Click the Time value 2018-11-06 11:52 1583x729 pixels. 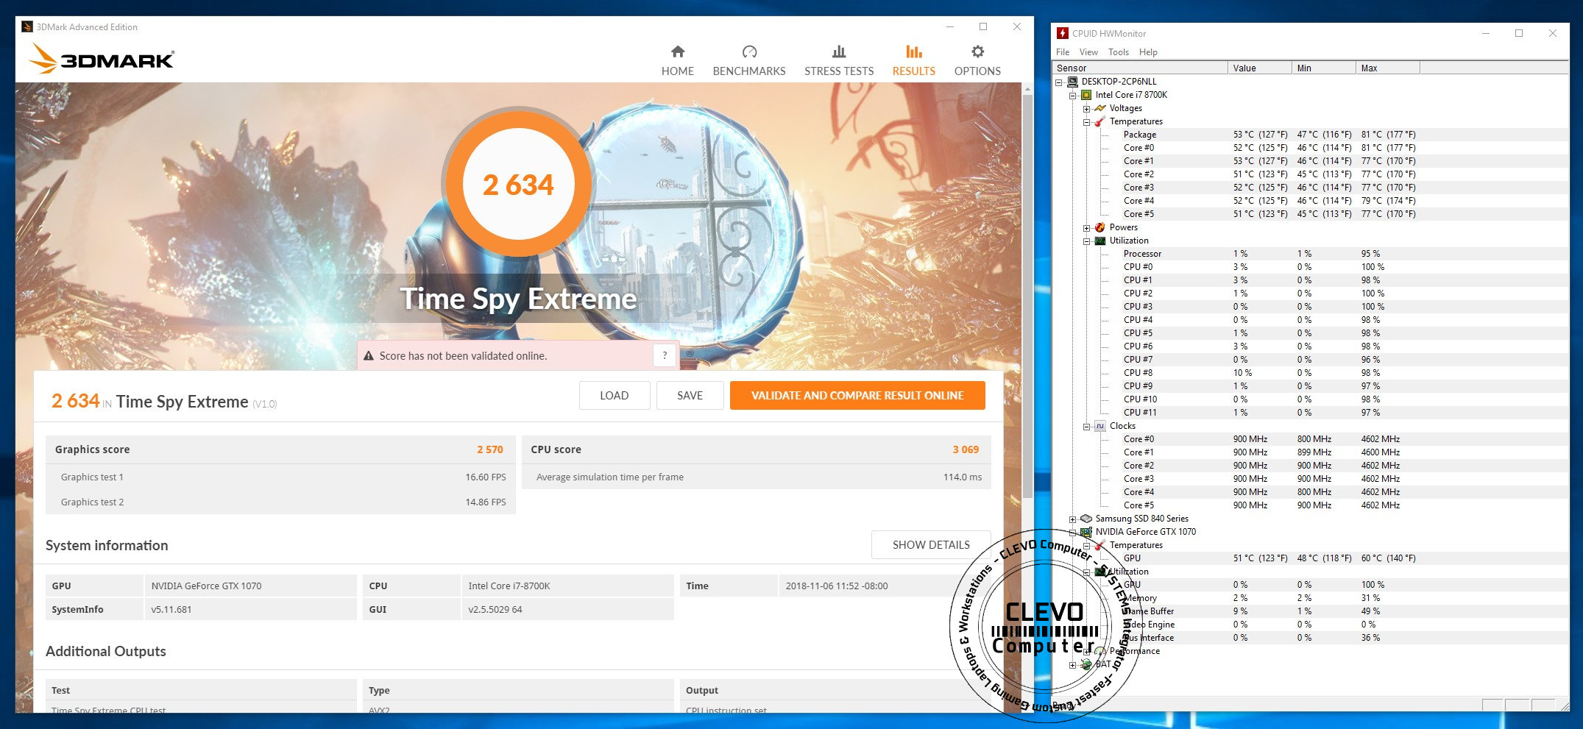837,586
